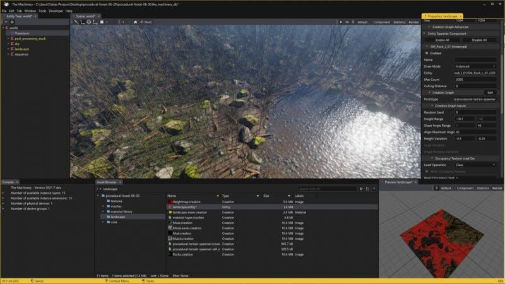Open the Entity Tree settings gear icon

(12, 22)
